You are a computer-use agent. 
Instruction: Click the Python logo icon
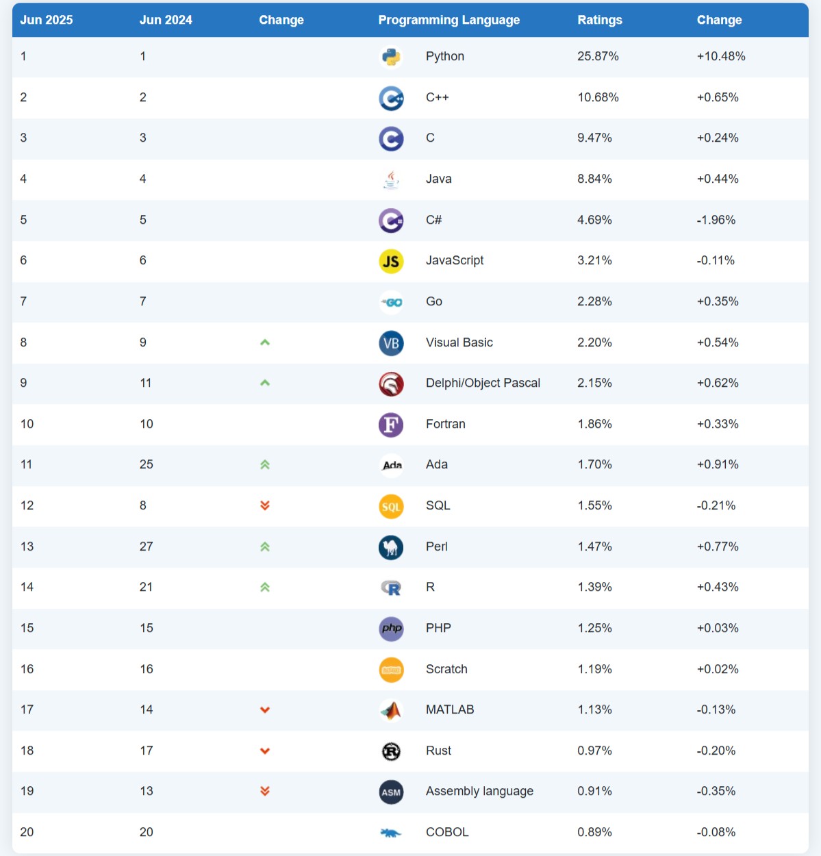point(391,57)
